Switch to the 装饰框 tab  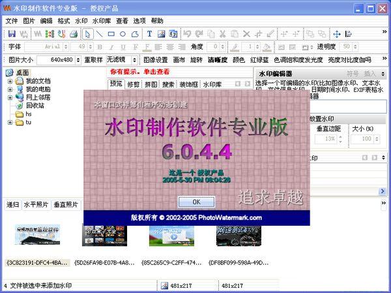point(189,84)
